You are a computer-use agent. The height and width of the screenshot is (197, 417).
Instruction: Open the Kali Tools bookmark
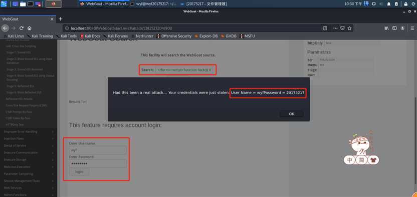point(66,36)
